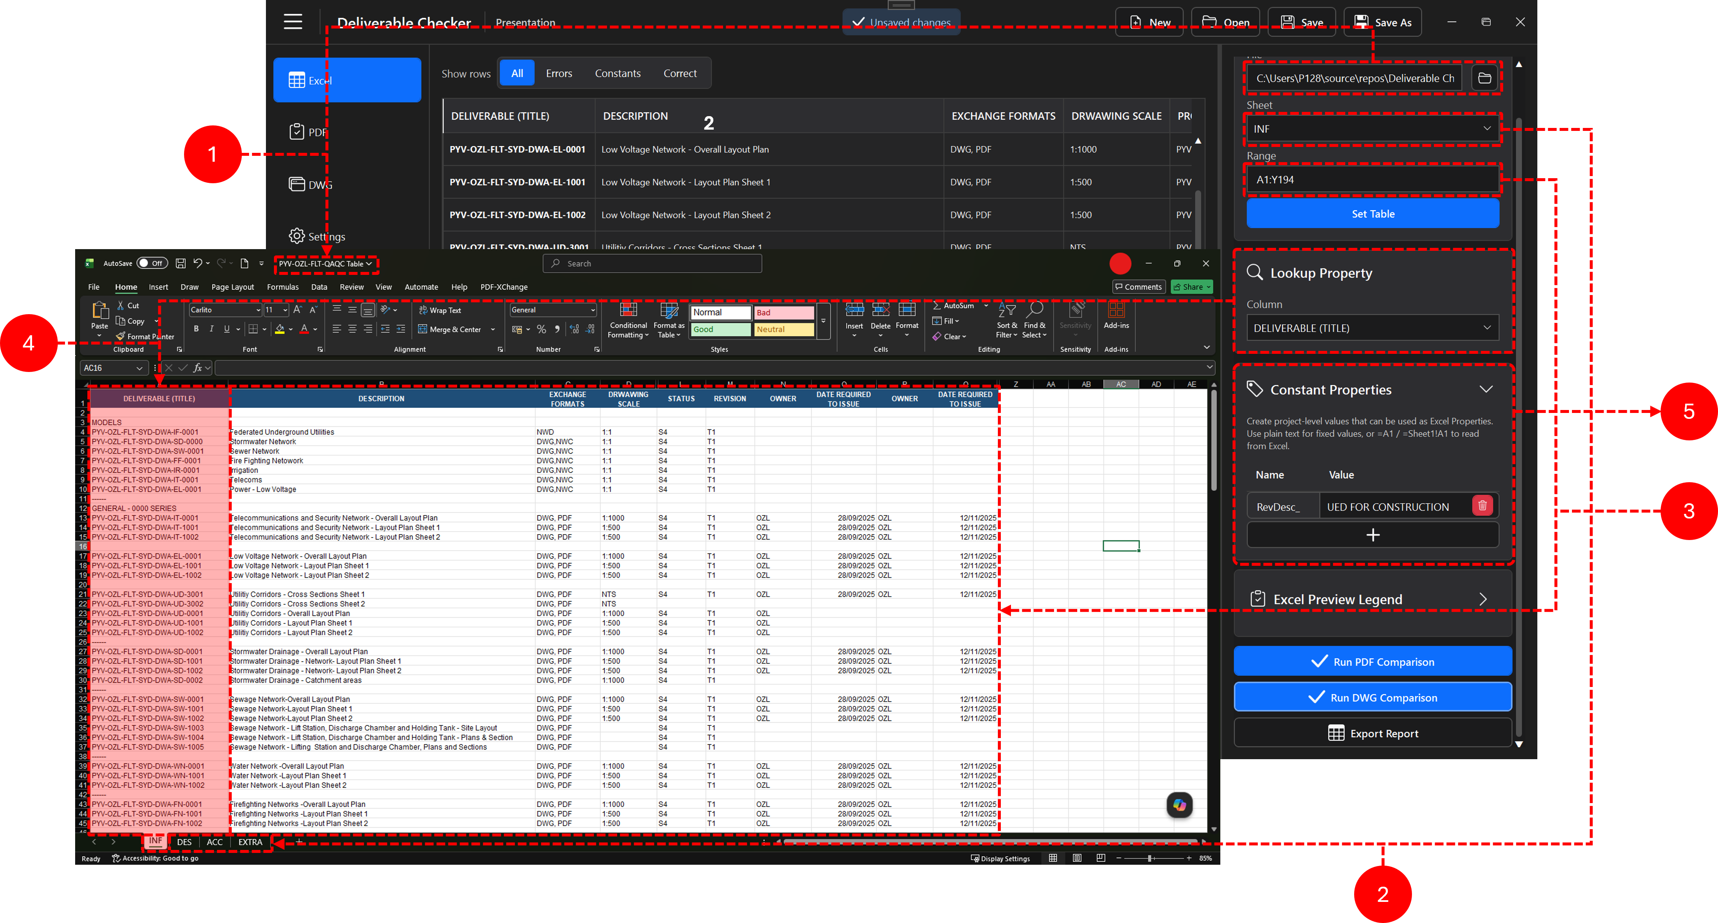
Task: Toggle center horizontal alignment in Excel
Action: click(352, 329)
